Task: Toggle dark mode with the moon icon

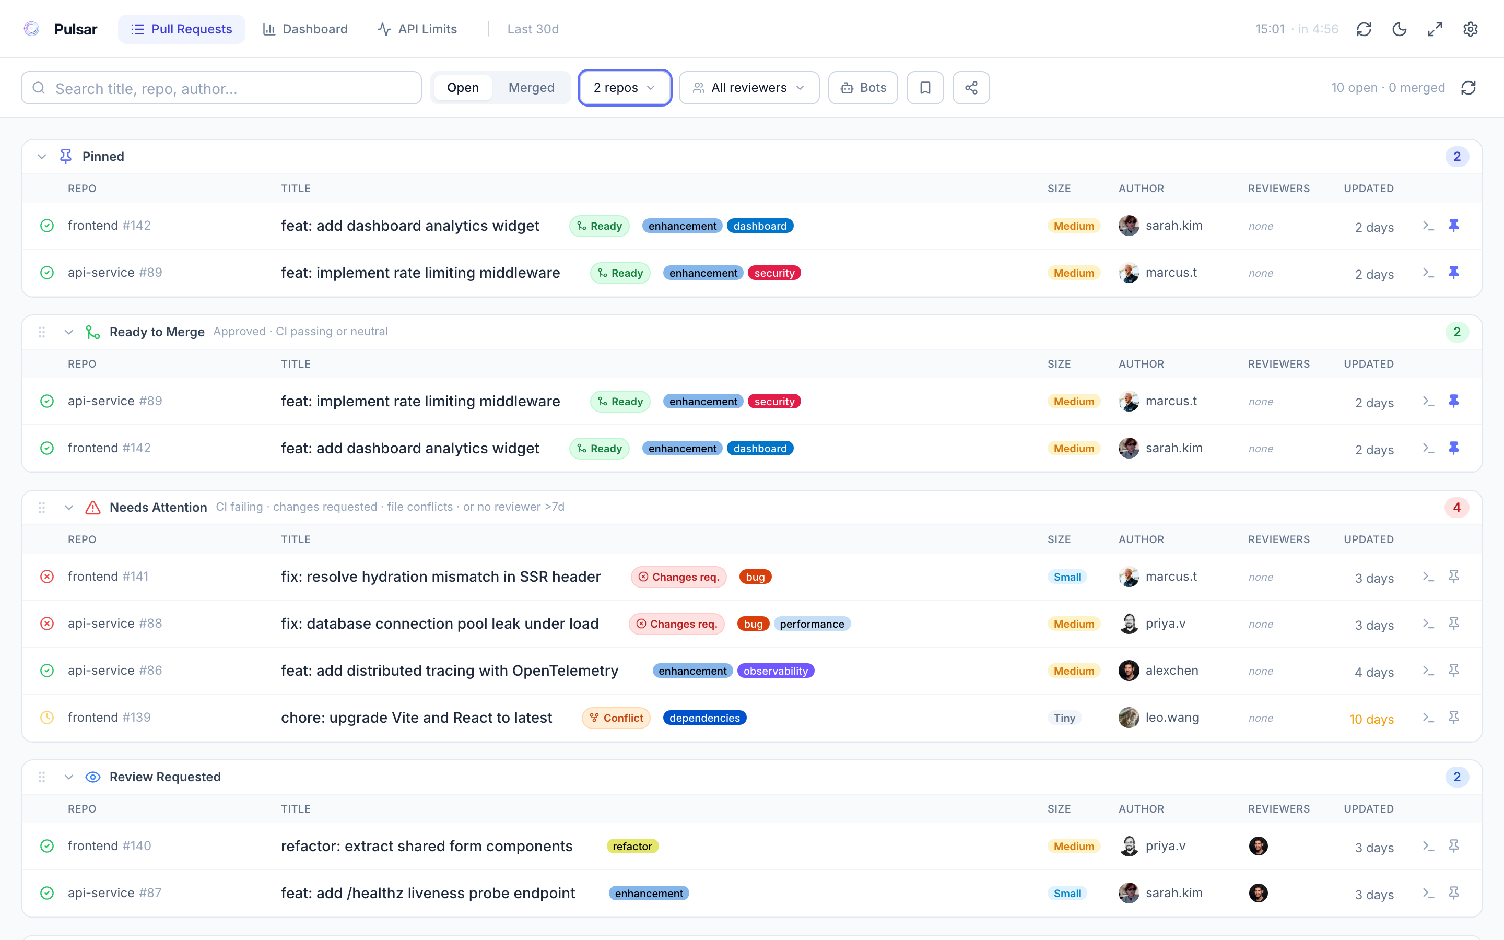Action: point(1400,29)
